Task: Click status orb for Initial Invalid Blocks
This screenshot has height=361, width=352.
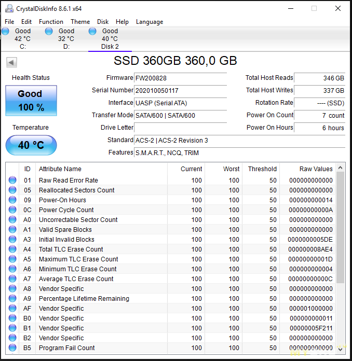Action: click(12, 239)
